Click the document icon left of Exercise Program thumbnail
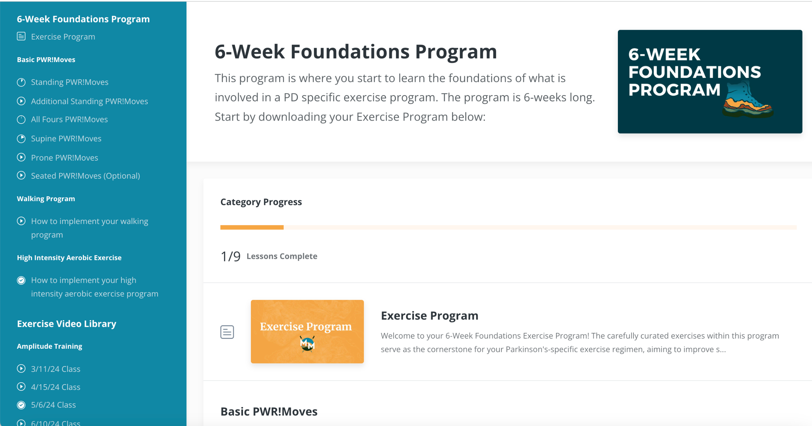Viewport: 812px width, 426px height. pos(227,332)
